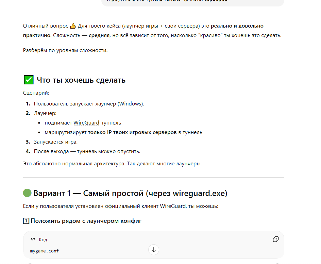This screenshot has height=264, width=321.
Task: Click bold text только IP твоих игровых серверов
Action: (x=133, y=132)
